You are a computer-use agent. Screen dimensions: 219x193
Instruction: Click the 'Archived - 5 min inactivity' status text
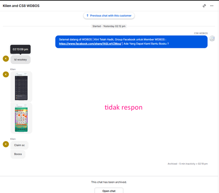pos(187,164)
